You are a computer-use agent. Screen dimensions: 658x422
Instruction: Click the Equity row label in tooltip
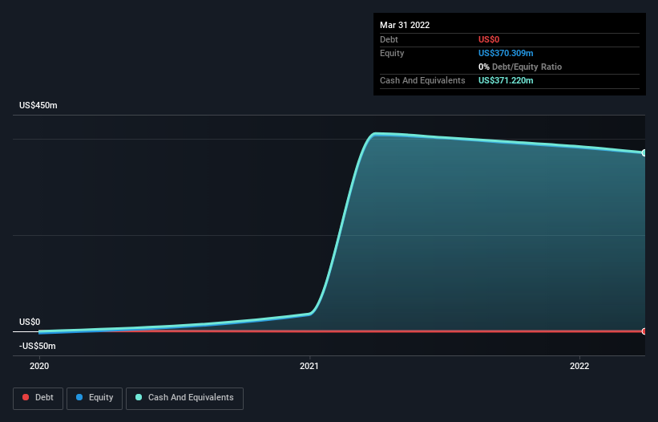392,53
